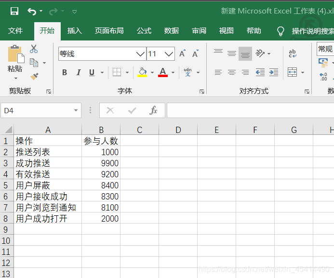This screenshot has height=278, width=334.
Task: Open the undo history dropdown arrow
Action: [x=41, y=11]
